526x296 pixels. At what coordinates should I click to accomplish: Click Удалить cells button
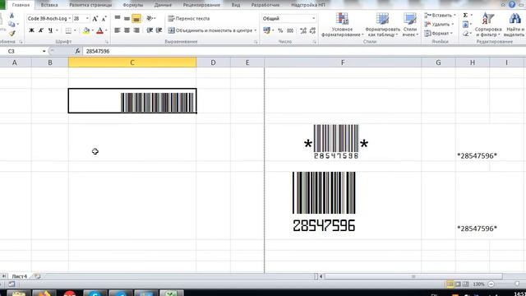tap(439, 24)
